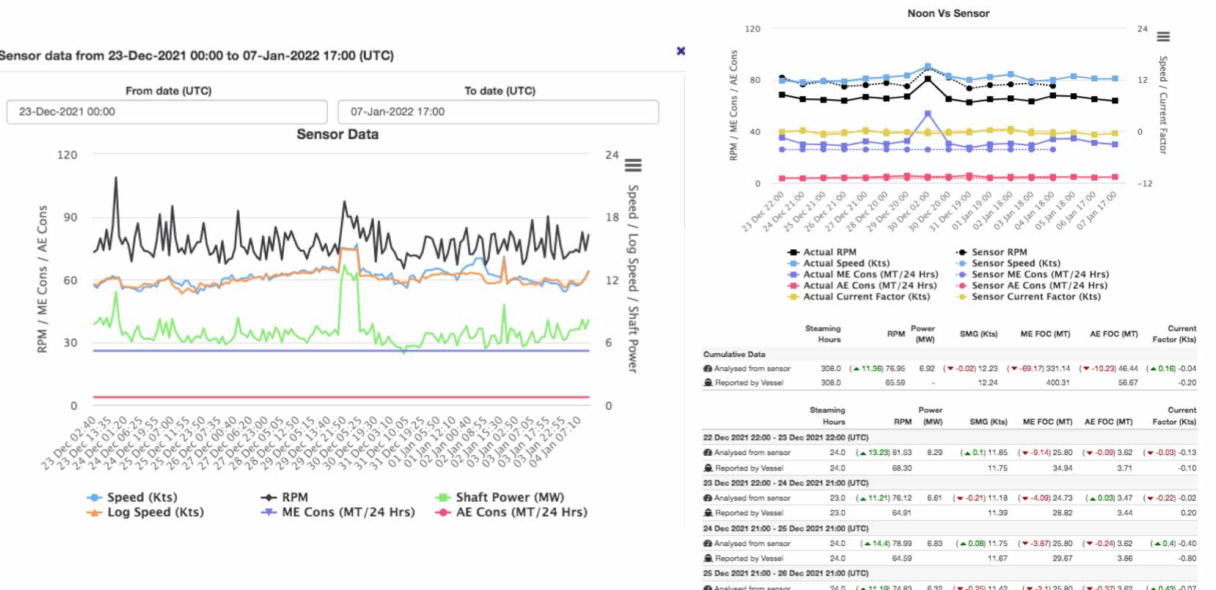Screen dimensions: 1216x590
Task: Click the gauge icon in the 23 Dec 2021 Analysed from sensor row
Action: (708, 498)
